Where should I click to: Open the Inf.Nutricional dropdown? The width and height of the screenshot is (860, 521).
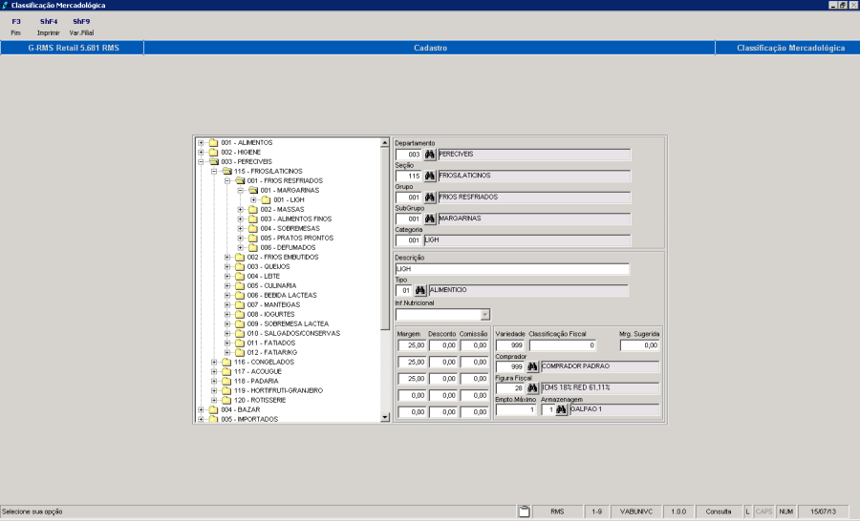click(484, 315)
